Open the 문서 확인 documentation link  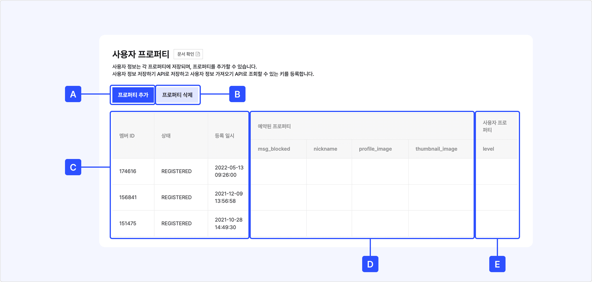pos(186,54)
